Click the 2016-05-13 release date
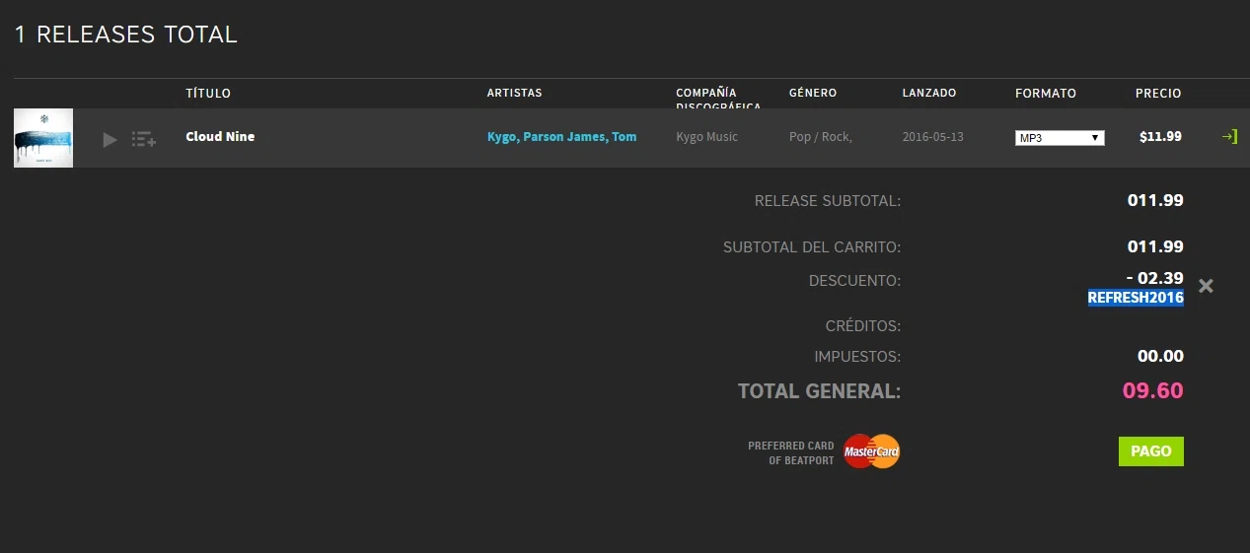This screenshot has width=1250, height=553. tap(932, 137)
